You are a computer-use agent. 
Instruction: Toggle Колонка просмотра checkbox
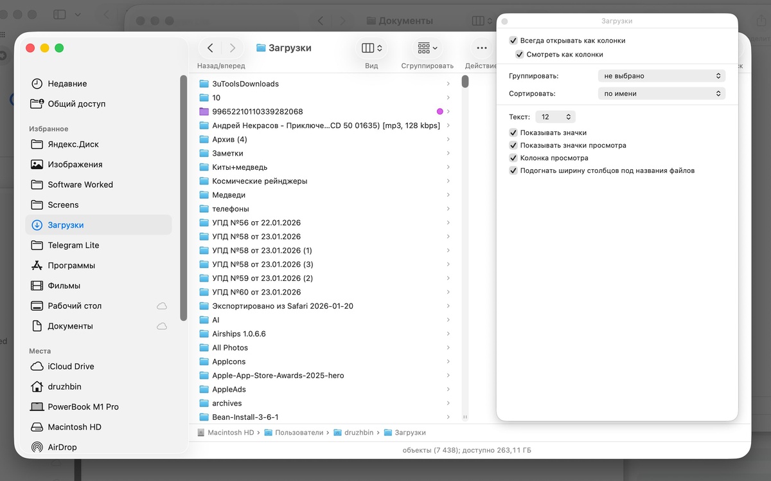513,158
